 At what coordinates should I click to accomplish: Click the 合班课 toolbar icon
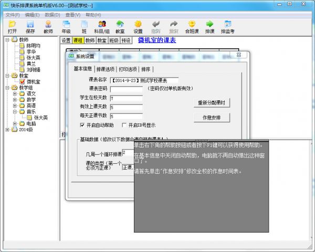(x=192, y=26)
